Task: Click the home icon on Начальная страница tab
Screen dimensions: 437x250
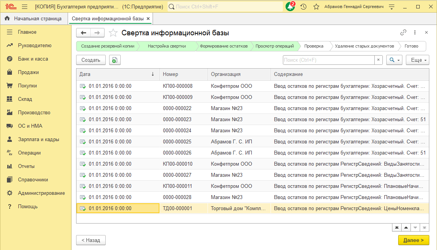Action: click(7, 18)
